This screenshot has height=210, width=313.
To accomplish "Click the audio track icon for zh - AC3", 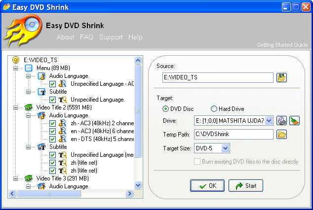I will pyautogui.click(x=63, y=123).
